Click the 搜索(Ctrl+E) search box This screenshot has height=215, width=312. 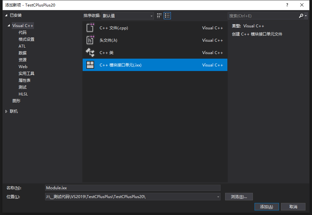pyautogui.click(x=263, y=16)
